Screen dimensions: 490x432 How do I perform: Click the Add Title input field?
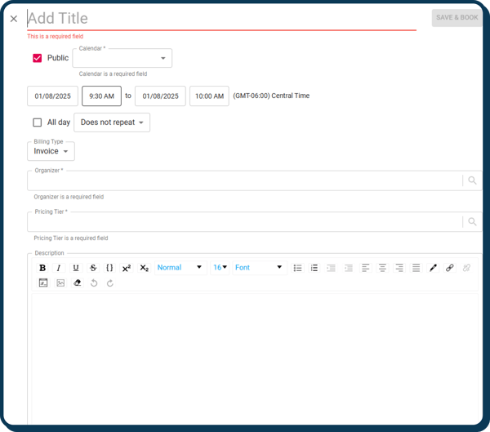[220, 18]
